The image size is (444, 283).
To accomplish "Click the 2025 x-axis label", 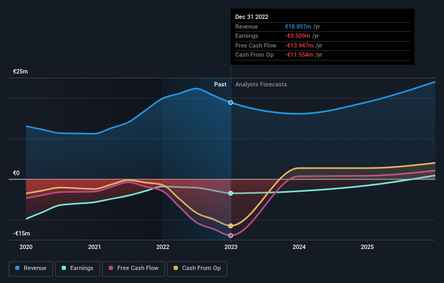I will click(x=367, y=247).
